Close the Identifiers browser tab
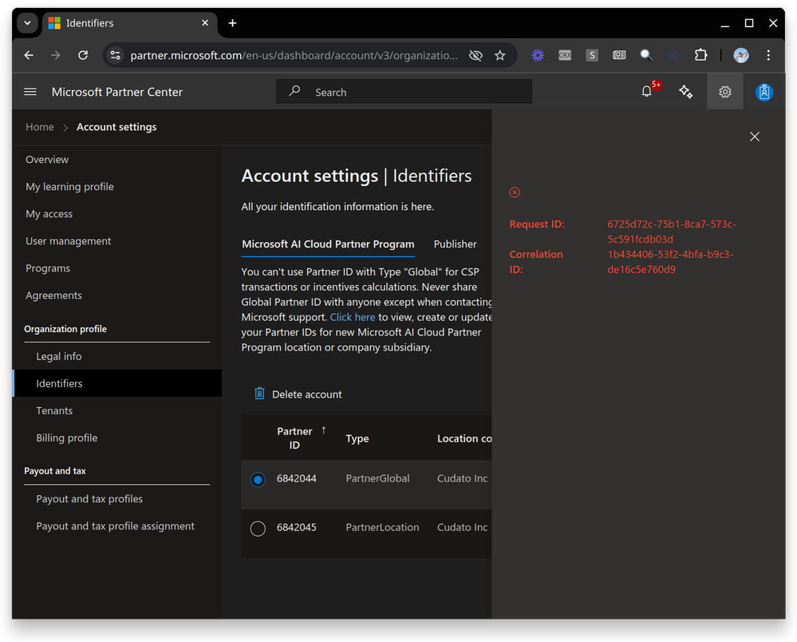Screen dimensions: 797x642 coord(205,23)
